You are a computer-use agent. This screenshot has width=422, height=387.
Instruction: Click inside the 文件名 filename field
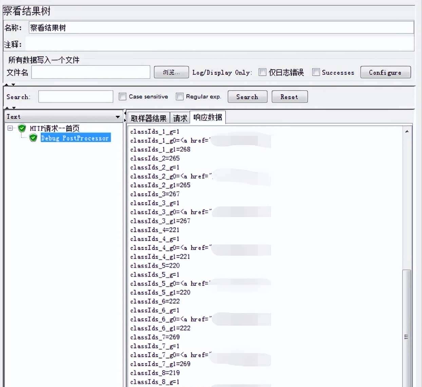pos(90,72)
